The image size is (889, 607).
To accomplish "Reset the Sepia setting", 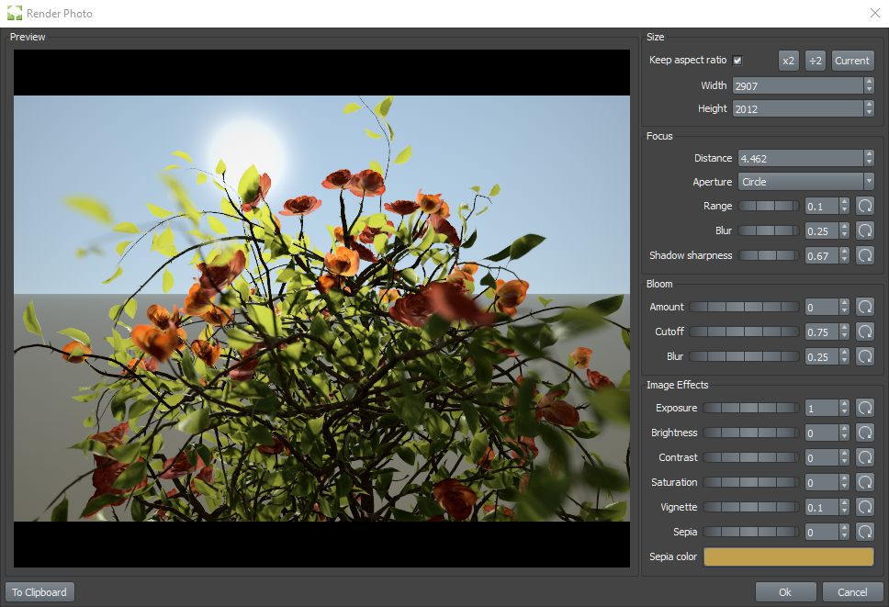I will pyautogui.click(x=864, y=532).
